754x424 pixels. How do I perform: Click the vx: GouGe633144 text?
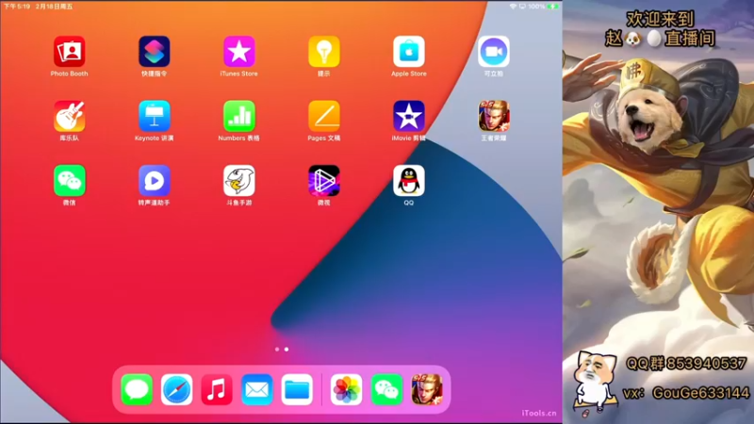tap(686, 393)
